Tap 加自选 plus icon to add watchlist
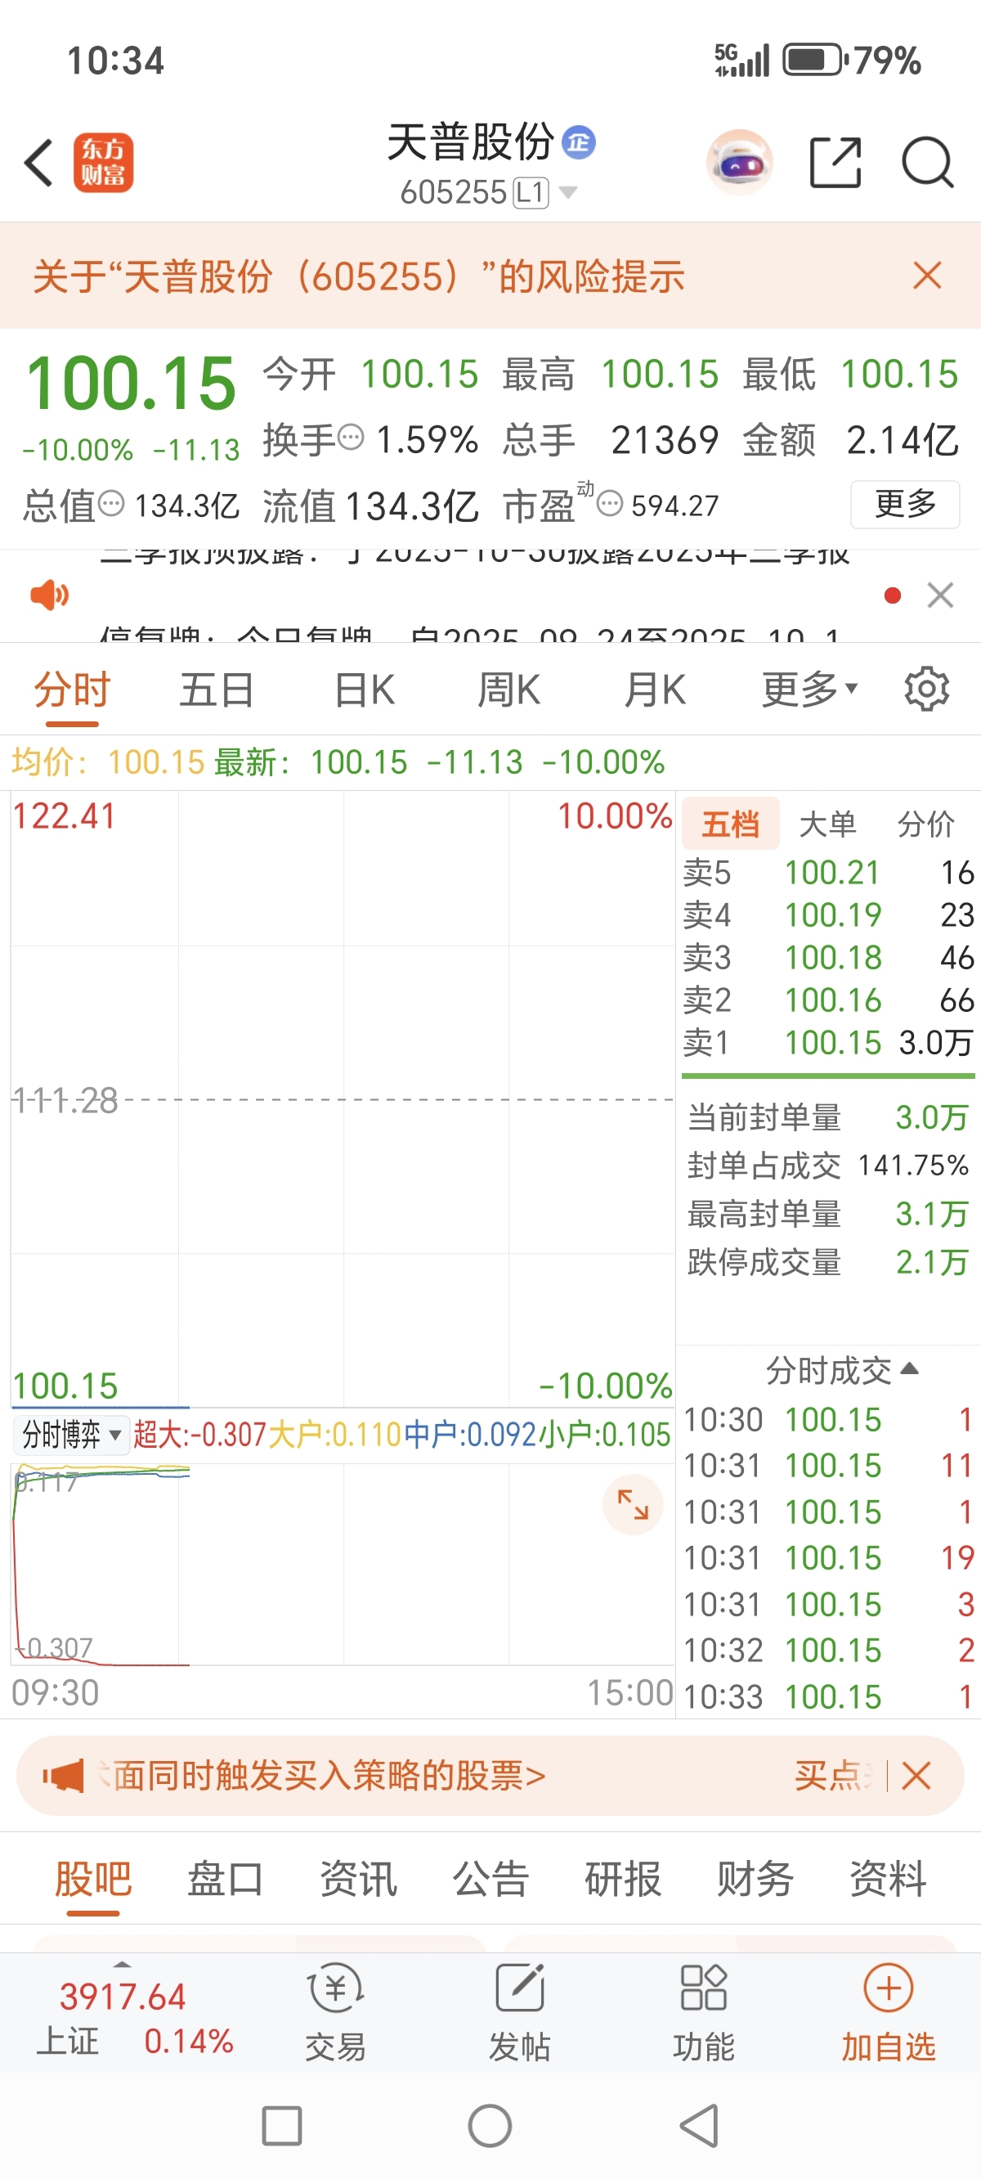The height and width of the screenshot is (2179, 981). coord(888,2013)
